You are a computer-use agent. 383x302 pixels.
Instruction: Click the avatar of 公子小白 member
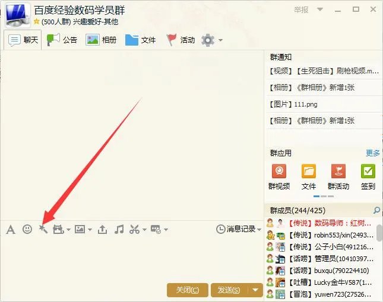click(x=280, y=247)
